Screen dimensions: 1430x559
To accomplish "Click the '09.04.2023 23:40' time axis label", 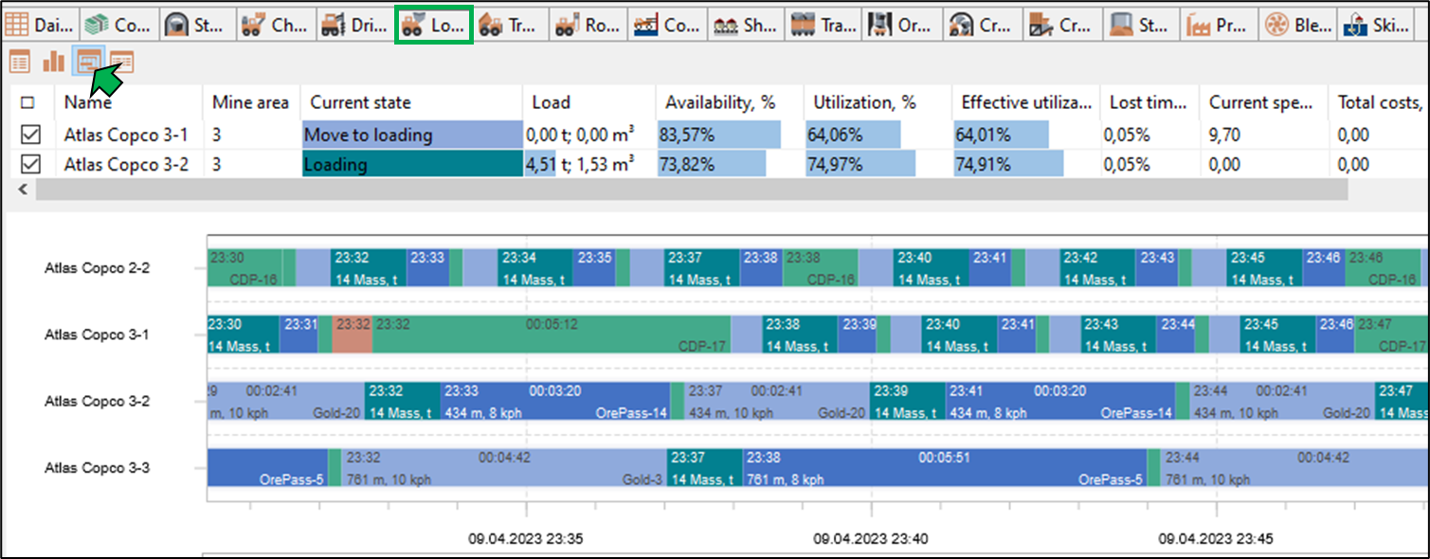I will [x=871, y=538].
